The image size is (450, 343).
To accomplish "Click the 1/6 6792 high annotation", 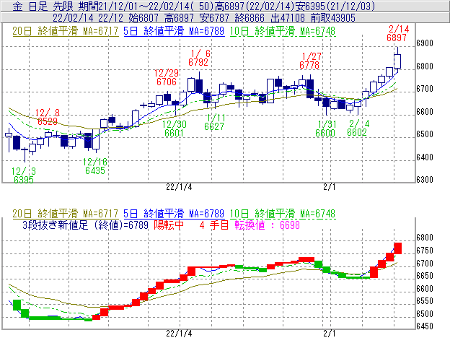I will point(199,58).
